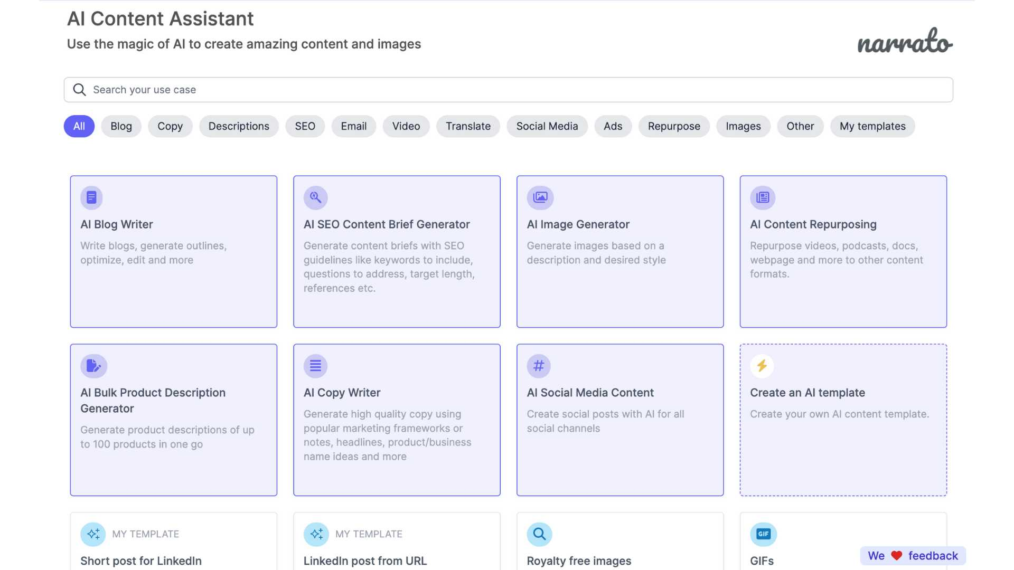Expand the My Templates section
Screen dimensions: 1014x570
[872, 126]
